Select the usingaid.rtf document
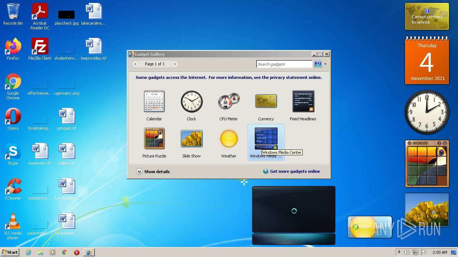Viewport: 458px width, 257px height. pyautogui.click(x=67, y=119)
